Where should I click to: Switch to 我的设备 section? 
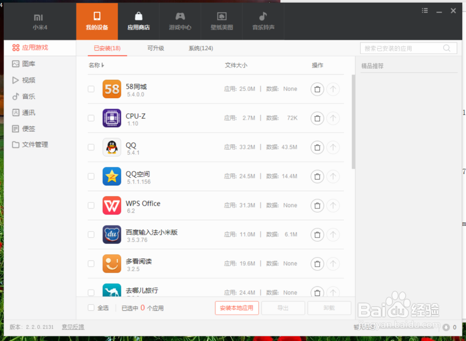[x=97, y=22]
